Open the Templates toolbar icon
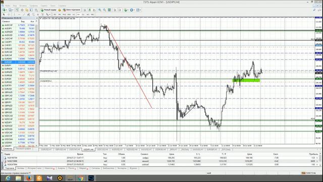Viewport: 323px width, 182px height. coord(138,10)
